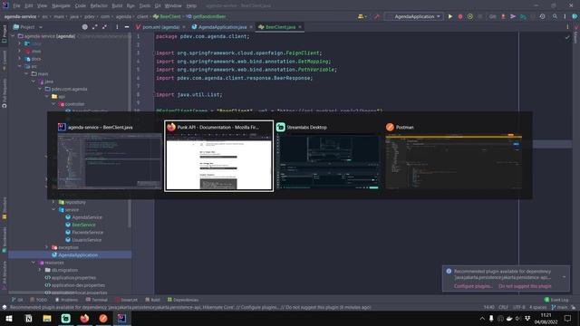Select the Postman window thumbnail
Screen dimensions: 580x326
pos(453,156)
